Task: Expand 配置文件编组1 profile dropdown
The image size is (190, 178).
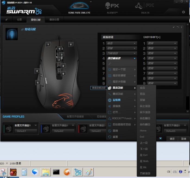Action: click(x=36, y=125)
